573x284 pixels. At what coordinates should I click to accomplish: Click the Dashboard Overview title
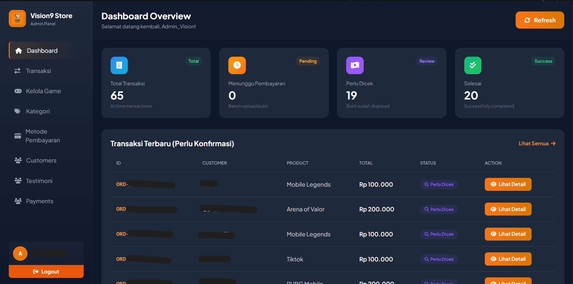point(146,16)
